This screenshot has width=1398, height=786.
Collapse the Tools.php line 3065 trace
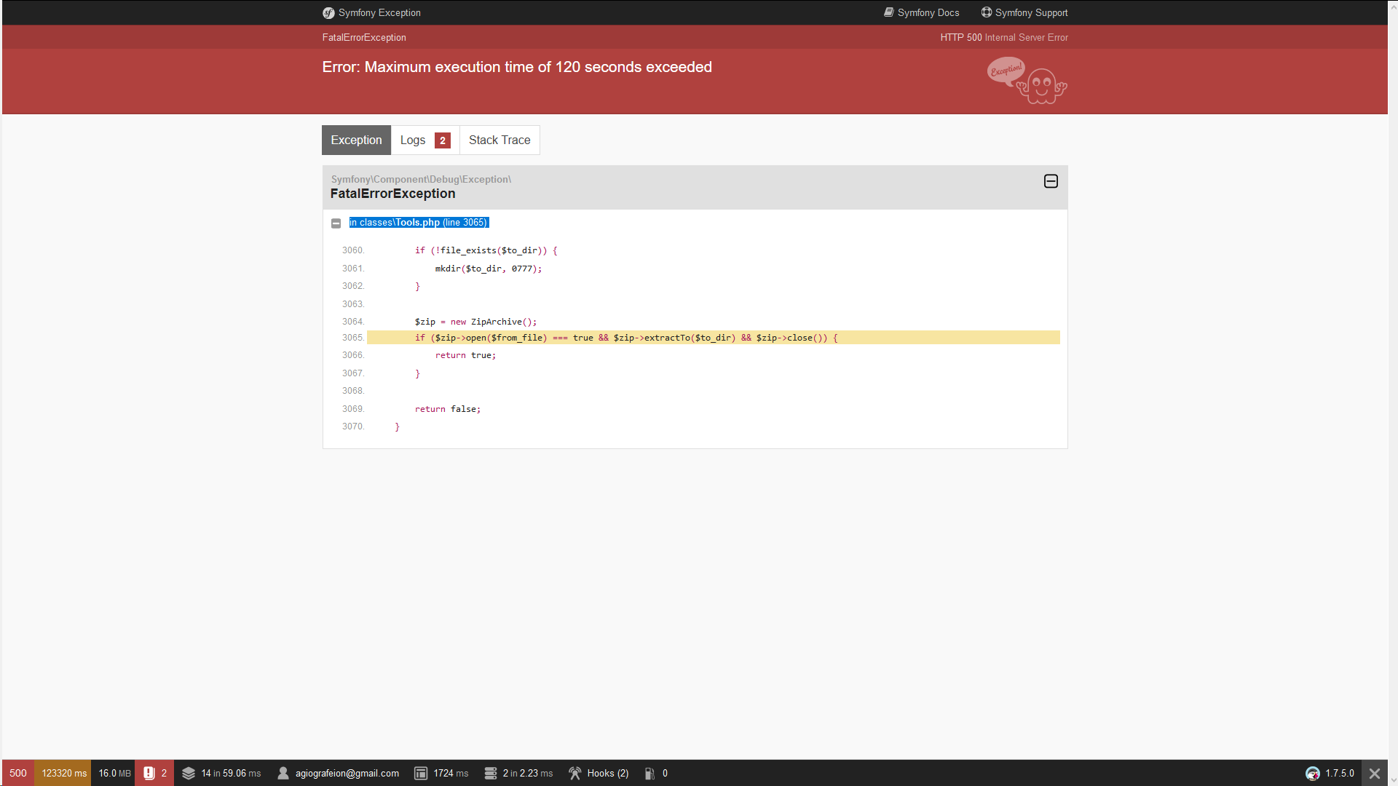coord(336,223)
